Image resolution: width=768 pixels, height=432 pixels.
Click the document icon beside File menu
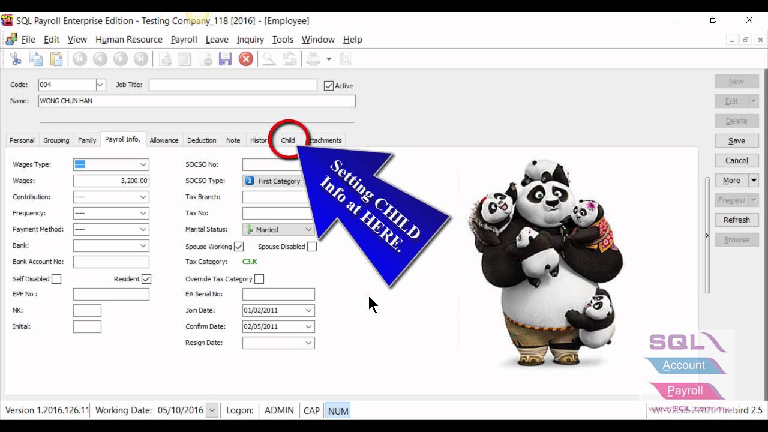pos(11,40)
